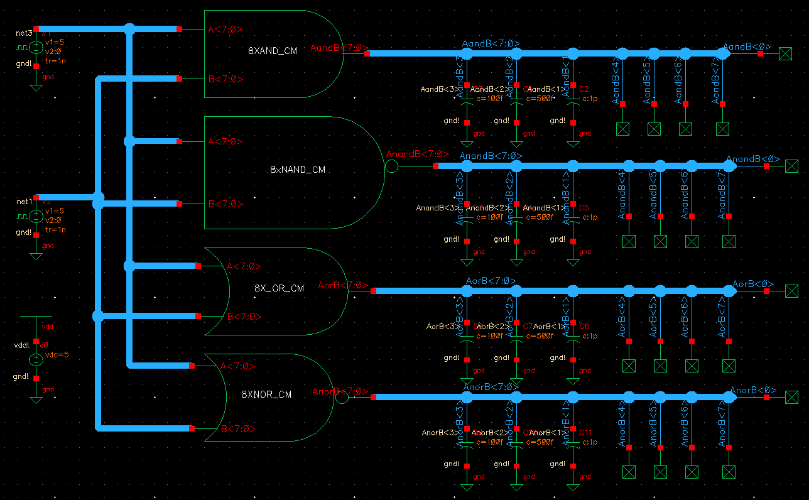The width and height of the screenshot is (809, 500).
Task: Click the A<7:0> pin label on 8X_OR_CM
Action: (244, 266)
